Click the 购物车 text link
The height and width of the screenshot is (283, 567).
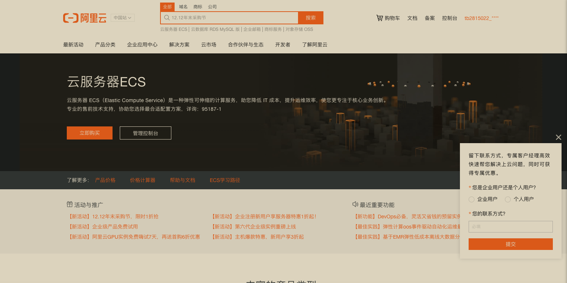(x=392, y=18)
